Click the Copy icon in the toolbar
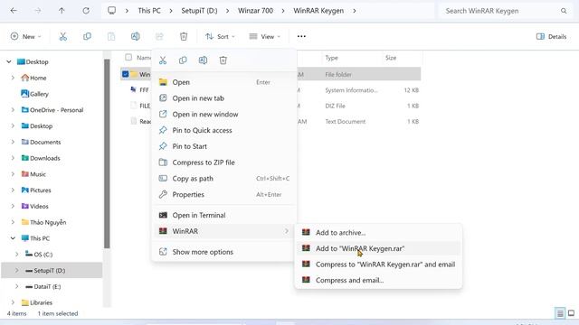Image resolution: width=579 pixels, height=325 pixels. point(87,36)
